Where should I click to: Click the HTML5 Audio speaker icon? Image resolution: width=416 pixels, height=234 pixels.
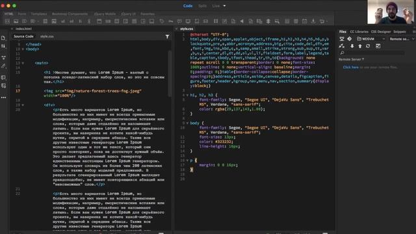click(x=242, y=21)
